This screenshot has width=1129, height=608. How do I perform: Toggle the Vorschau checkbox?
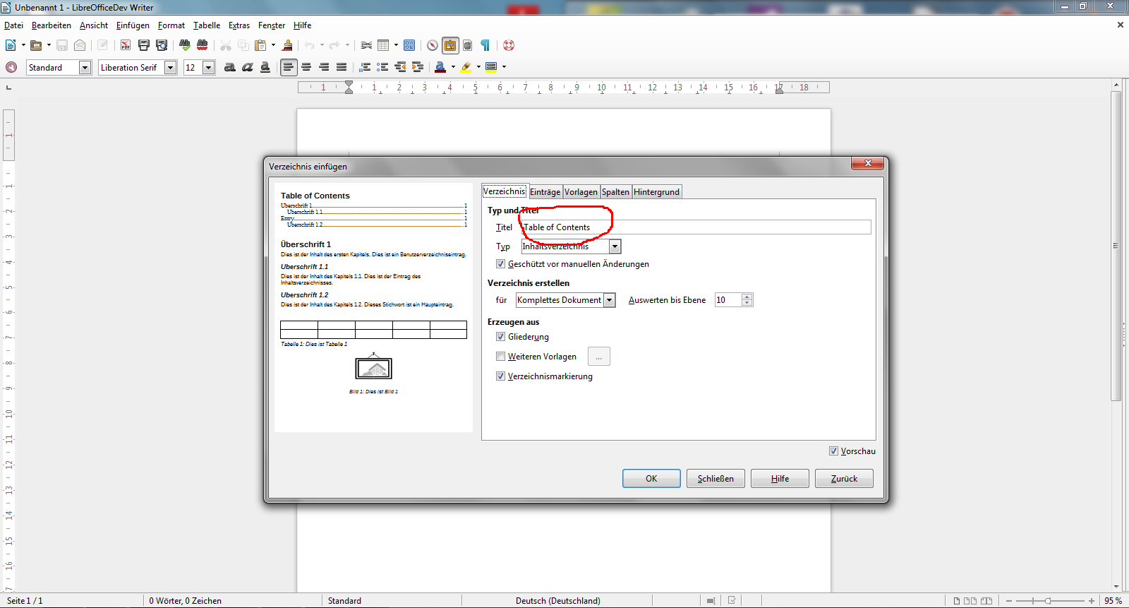click(833, 451)
